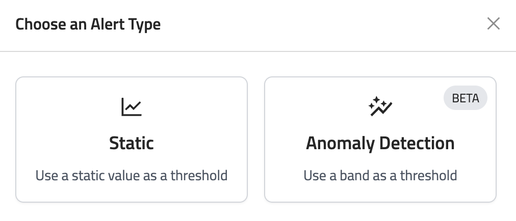Click the "Choose an Alert Type" heading
Image resolution: width=516 pixels, height=221 pixels.
click(x=88, y=24)
